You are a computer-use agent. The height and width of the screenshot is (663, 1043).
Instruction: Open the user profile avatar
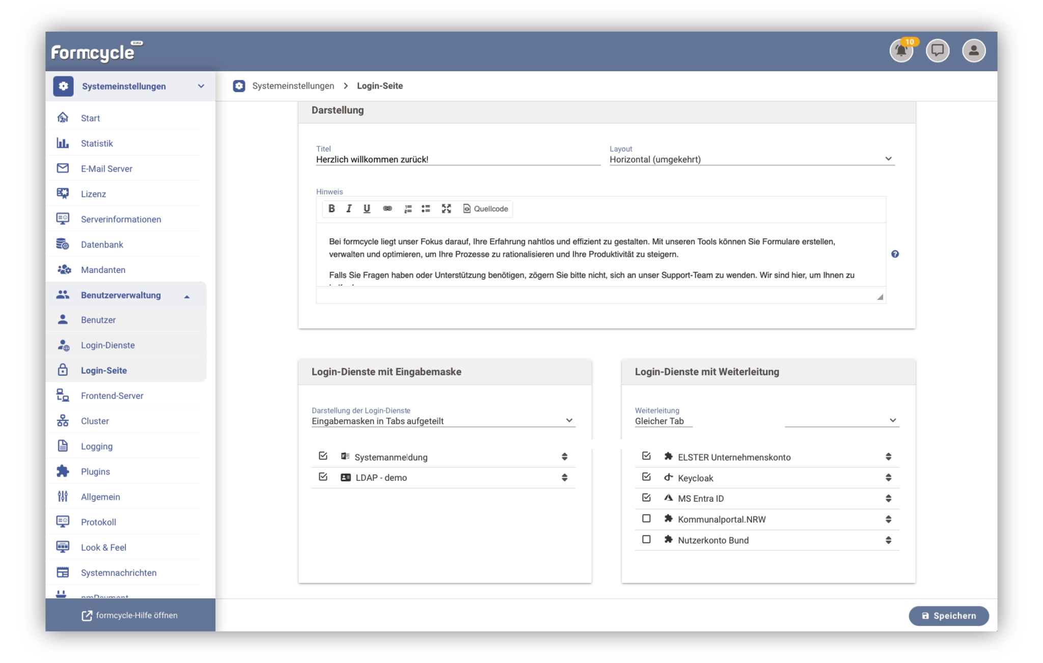click(973, 51)
